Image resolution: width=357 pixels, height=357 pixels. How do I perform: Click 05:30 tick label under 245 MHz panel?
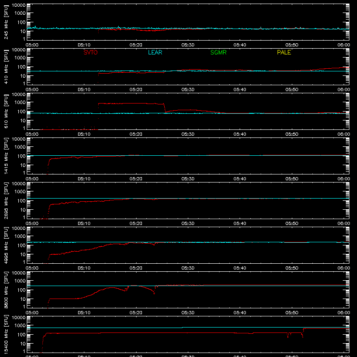coord(188,45)
